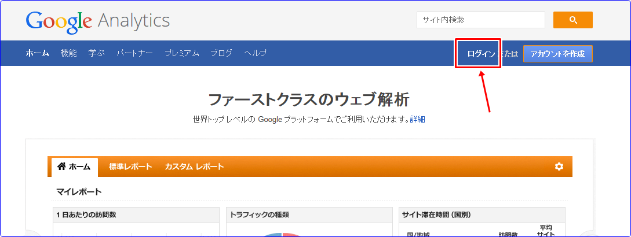Open the パートナー navigation item
Viewport: 631px width, 237px height.
click(135, 53)
